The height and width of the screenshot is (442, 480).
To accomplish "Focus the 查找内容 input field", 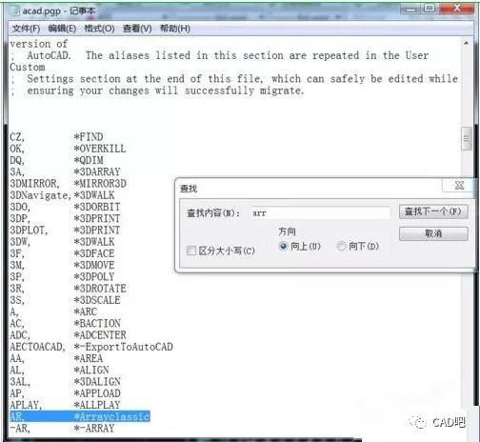I will pyautogui.click(x=320, y=212).
